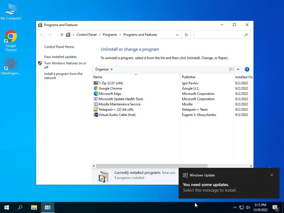Open Google Chrome desktop shortcut

pyautogui.click(x=11, y=40)
